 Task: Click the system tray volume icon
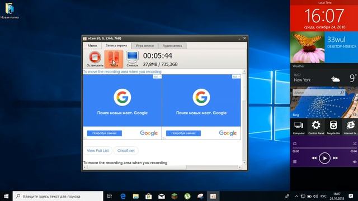pyautogui.click(x=315, y=196)
